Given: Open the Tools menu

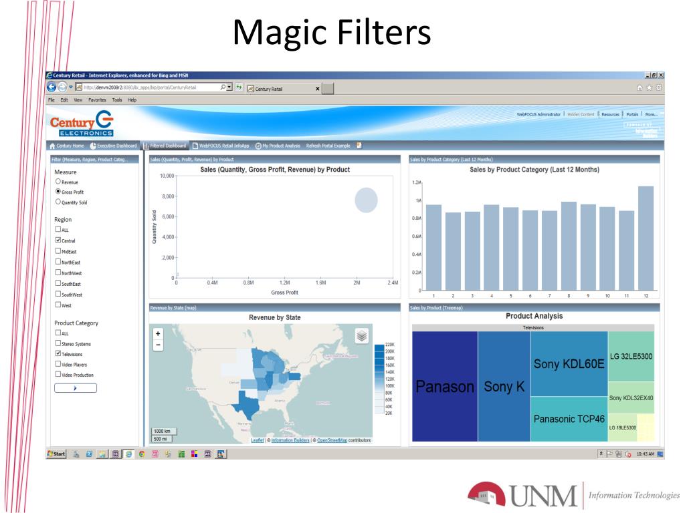Looking at the screenshot, I should pyautogui.click(x=117, y=100).
